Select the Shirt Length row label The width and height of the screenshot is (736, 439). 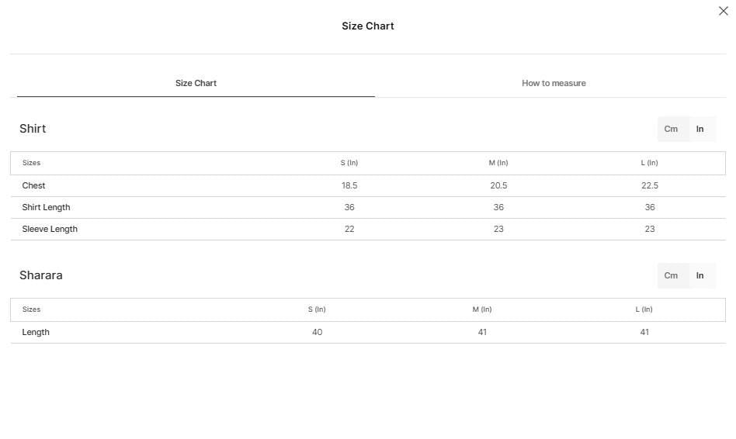pyautogui.click(x=46, y=207)
